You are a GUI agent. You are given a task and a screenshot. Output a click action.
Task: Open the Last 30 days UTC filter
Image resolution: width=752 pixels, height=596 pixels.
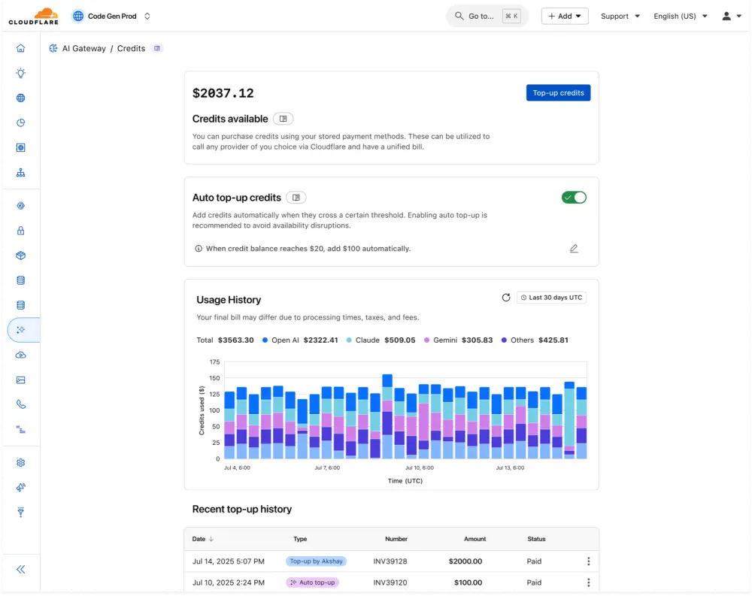pos(551,297)
